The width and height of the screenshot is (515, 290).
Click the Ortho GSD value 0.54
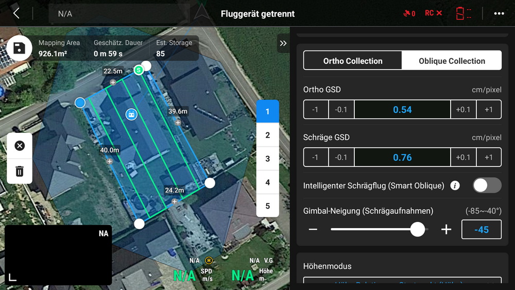tap(402, 109)
